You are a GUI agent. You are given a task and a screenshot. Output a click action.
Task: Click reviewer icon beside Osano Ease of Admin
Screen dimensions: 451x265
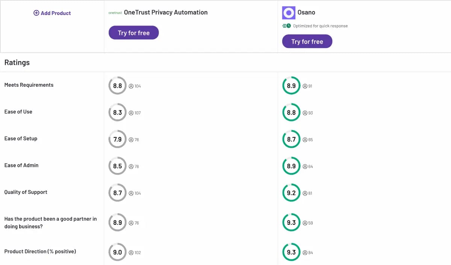[x=305, y=167]
